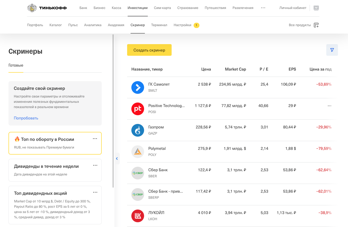Switch to the Скринер tab
Viewport: 348px width, 227px height.
point(138,25)
